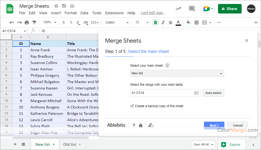Click the Ablebits help question icon

point(134,125)
